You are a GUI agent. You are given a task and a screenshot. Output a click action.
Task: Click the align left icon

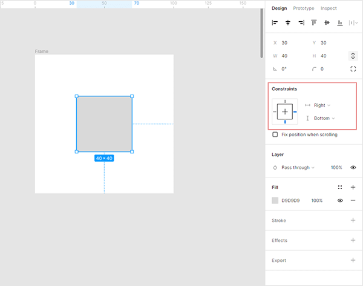tap(275, 23)
